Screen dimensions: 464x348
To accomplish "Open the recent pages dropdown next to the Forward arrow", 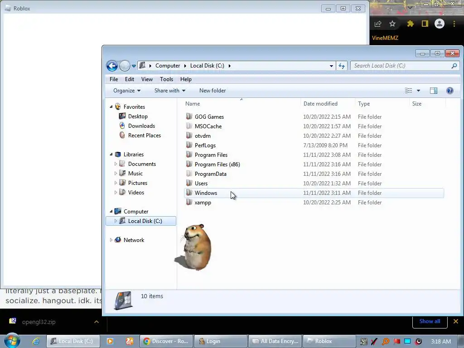I will 134,66.
